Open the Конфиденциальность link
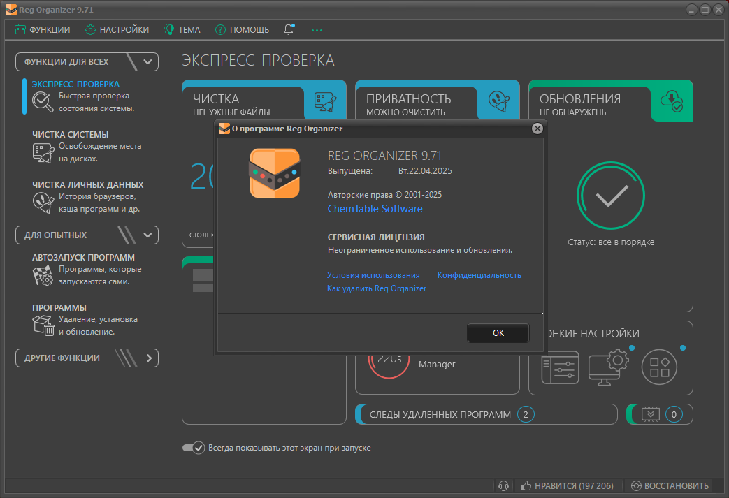The image size is (729, 498). coord(479,275)
